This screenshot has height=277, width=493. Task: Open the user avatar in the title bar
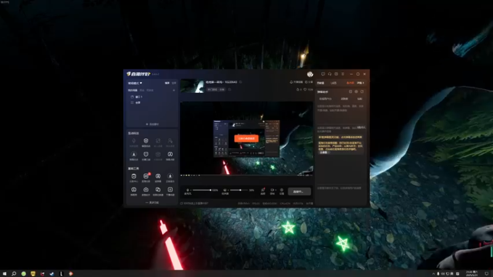click(x=310, y=74)
